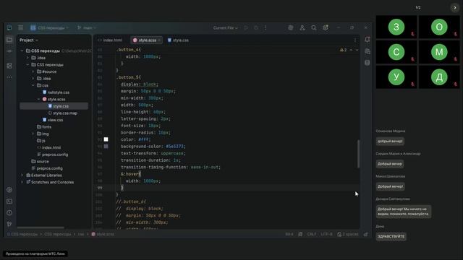Switch to the style.css tab
The height and width of the screenshot is (260, 463).
pos(178,40)
